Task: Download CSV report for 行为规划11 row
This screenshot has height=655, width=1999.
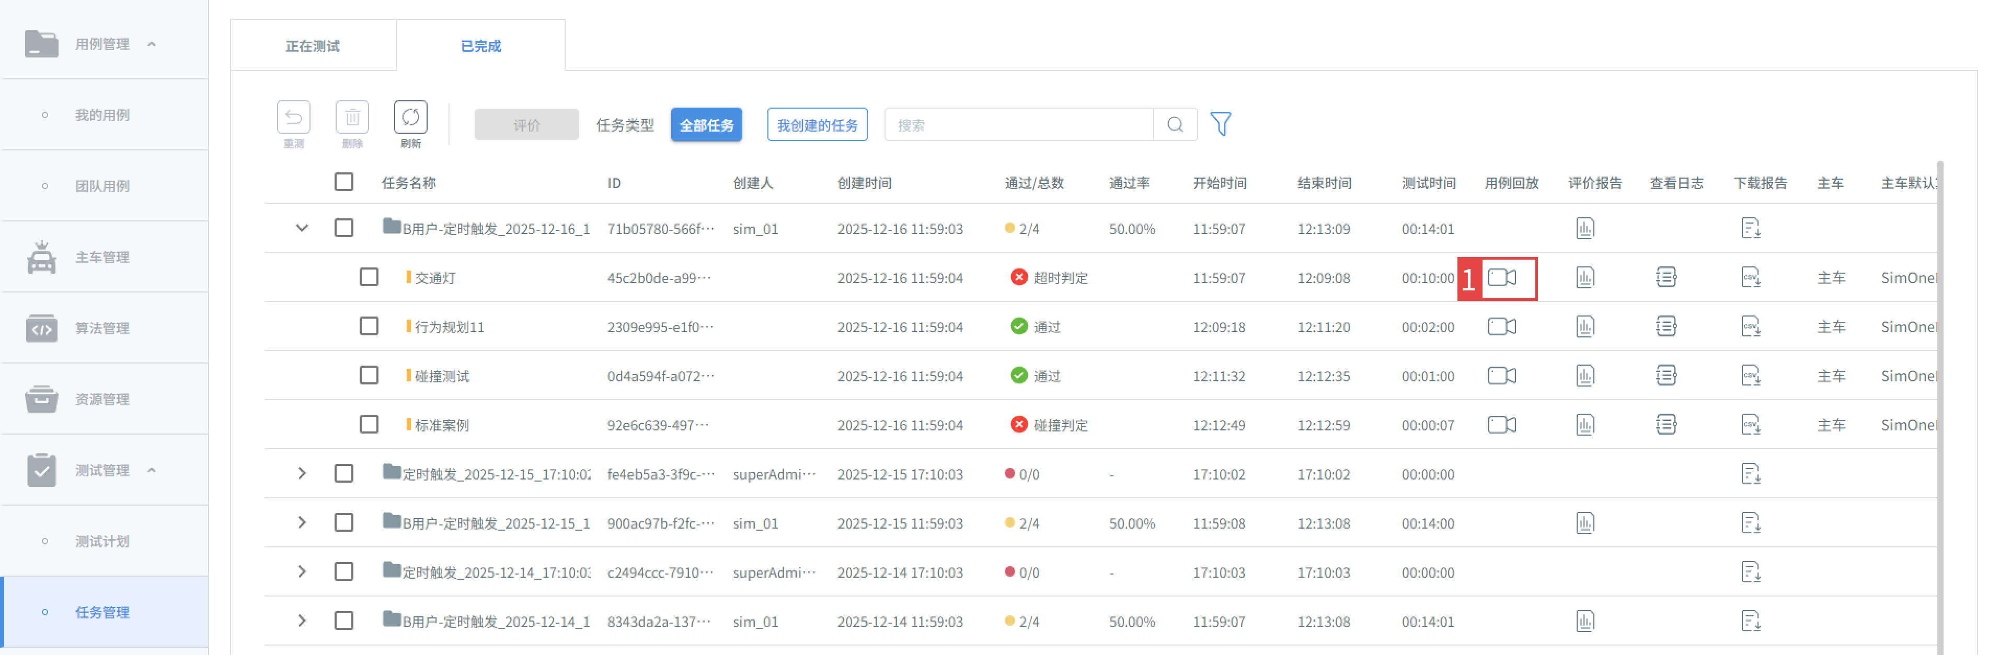Action: 1751,326
